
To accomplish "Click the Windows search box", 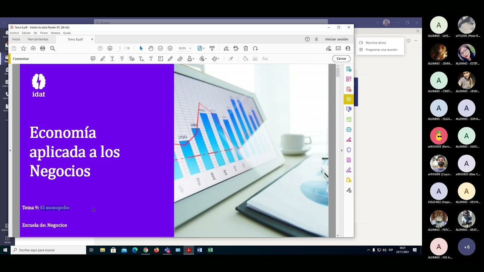I will click(x=48, y=250).
